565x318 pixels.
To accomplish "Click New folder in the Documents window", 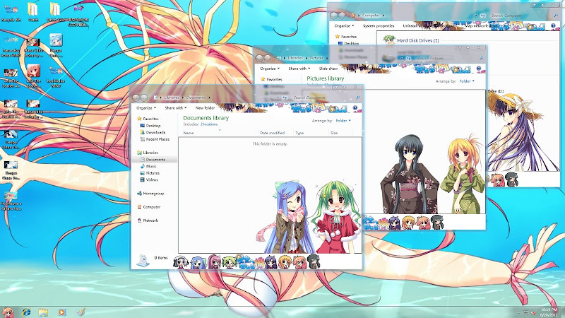I will (x=205, y=108).
